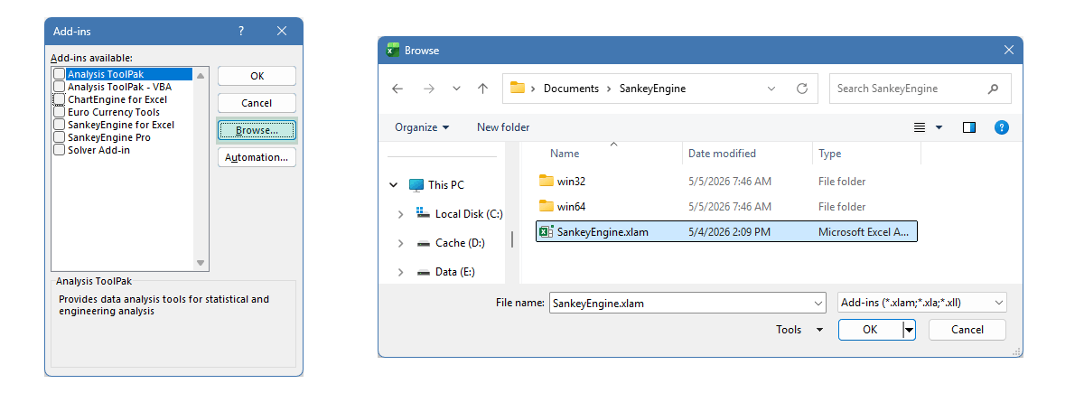Click the 5/4/2026 2:09 PM date cell

coord(729,231)
